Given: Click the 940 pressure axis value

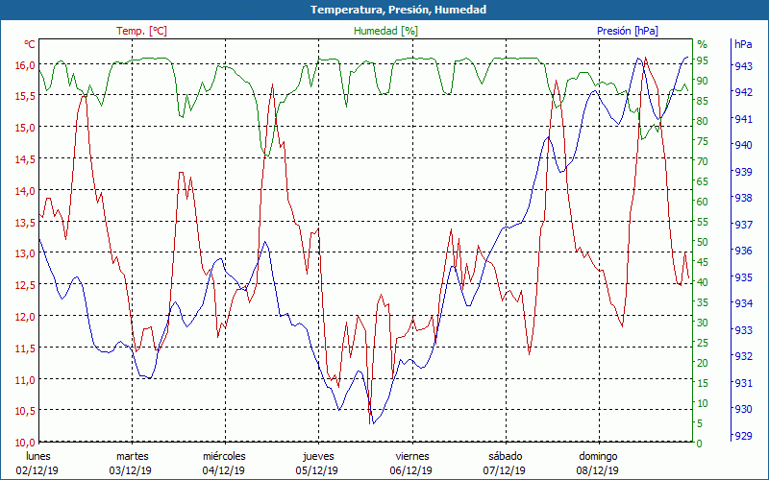Looking at the screenshot, I should coord(743,146).
